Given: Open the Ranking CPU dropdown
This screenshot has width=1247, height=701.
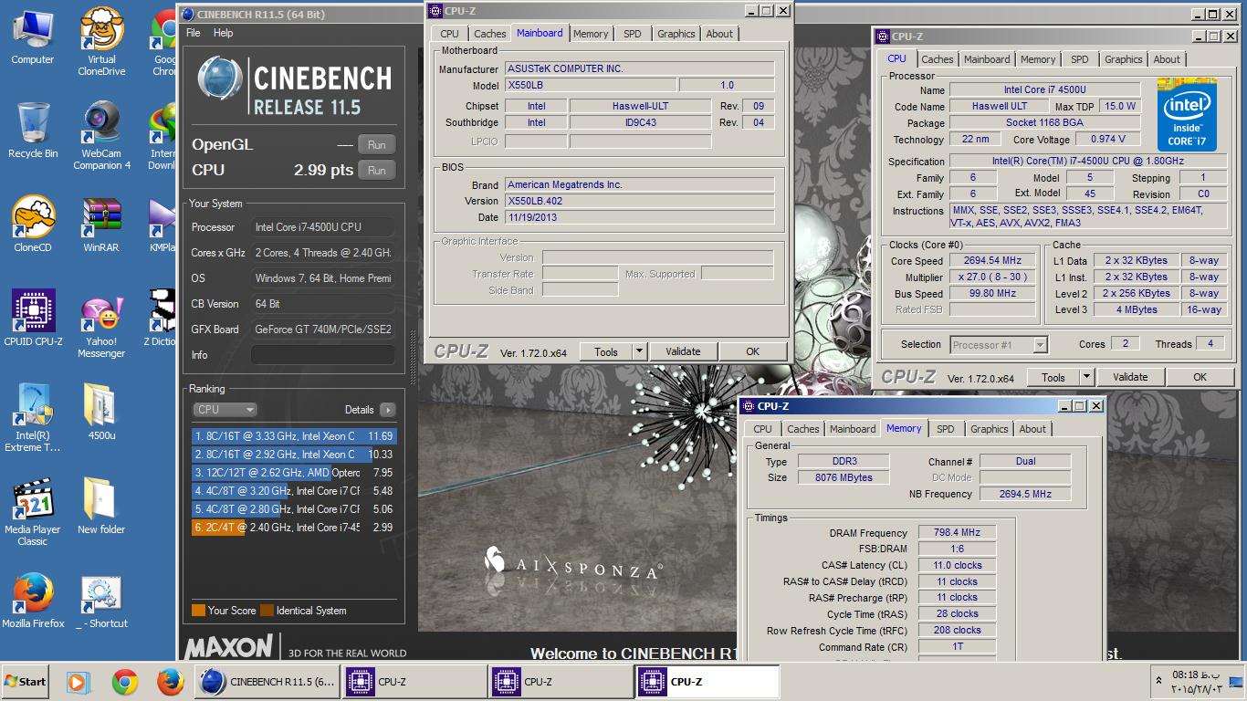Looking at the screenshot, I should (225, 410).
